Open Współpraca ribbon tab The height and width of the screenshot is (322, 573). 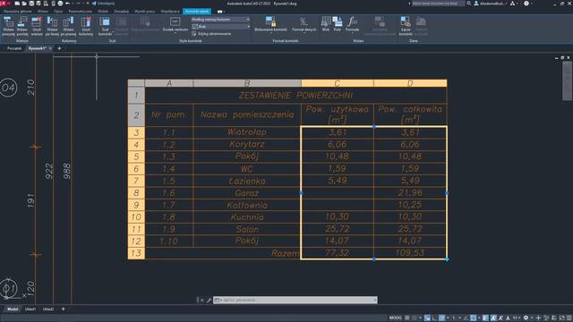click(x=170, y=12)
